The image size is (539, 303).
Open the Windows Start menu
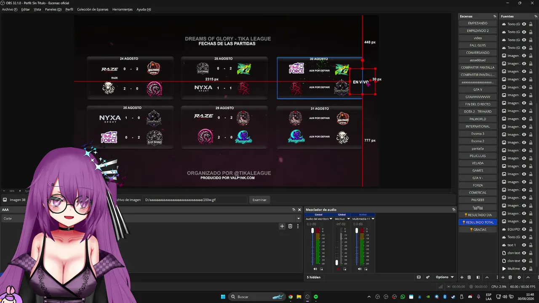tap(223, 297)
